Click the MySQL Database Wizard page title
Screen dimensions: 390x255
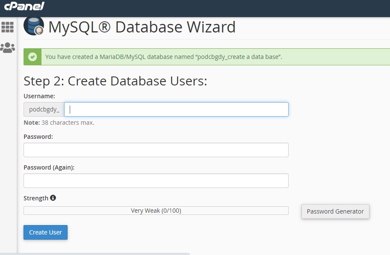pyautogui.click(x=142, y=27)
